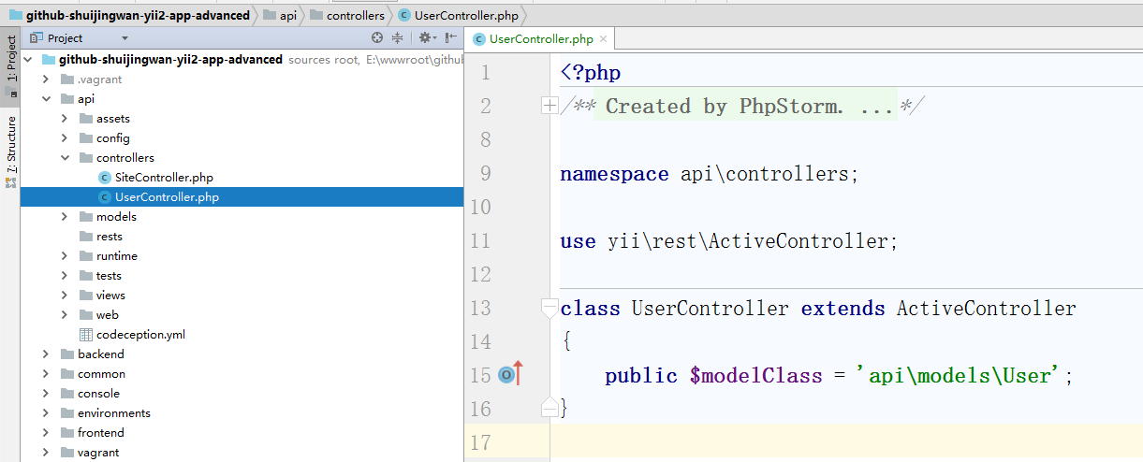Screen dimensions: 1143x462
Task: Open the Project view mode dropdown
Action: pos(125,38)
